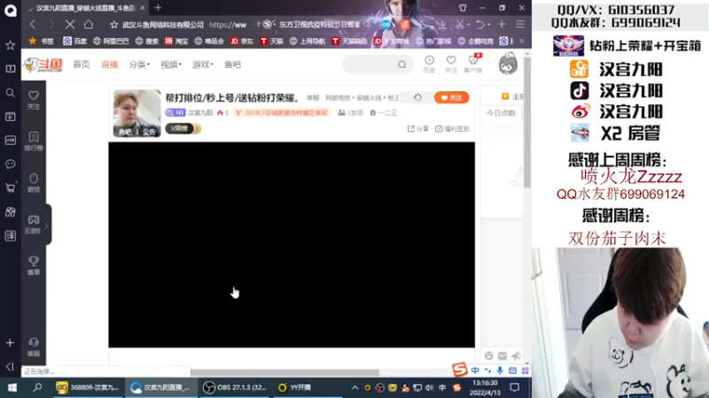Go to 首页 in Douyu nav
This screenshot has height=398, width=709.
[82, 65]
